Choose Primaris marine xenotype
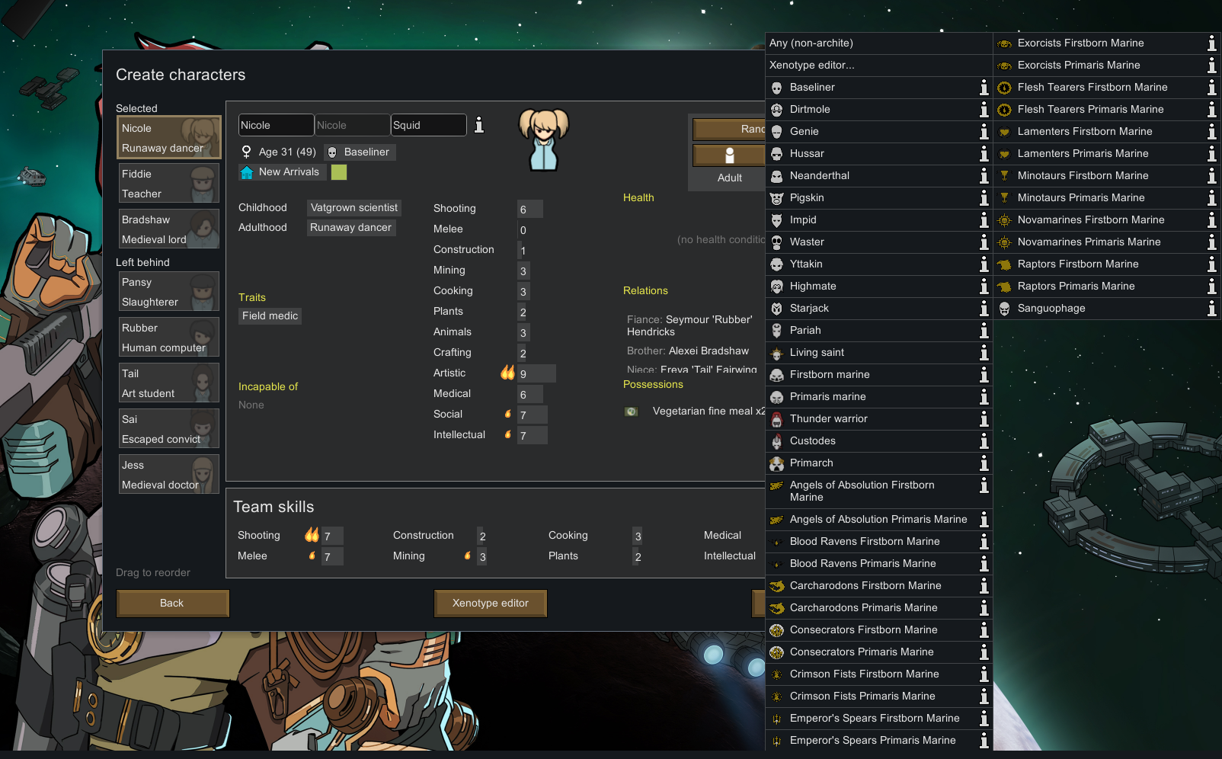1222x759 pixels. pos(878,397)
